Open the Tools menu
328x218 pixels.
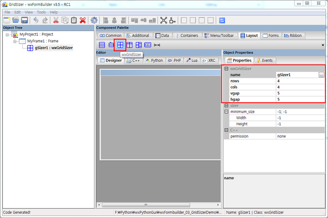point(41,12)
